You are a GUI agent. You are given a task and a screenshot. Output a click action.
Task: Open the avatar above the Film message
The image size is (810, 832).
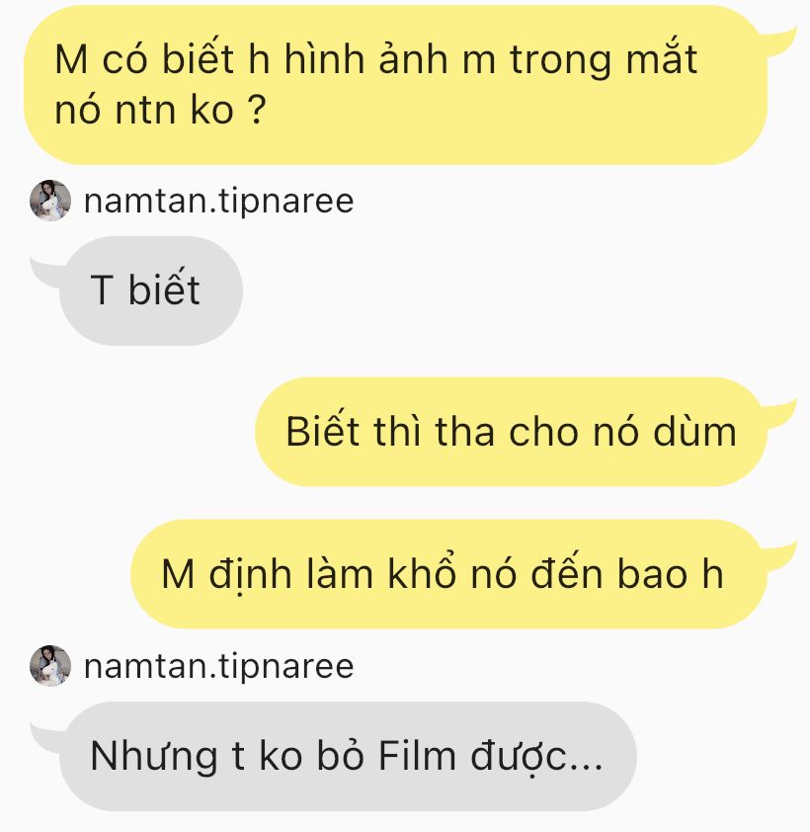coord(50,665)
